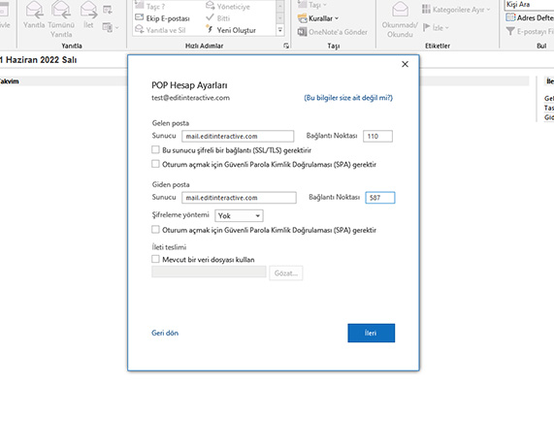
Task: Check SPA requirement under Giden posta
Action: click(155, 230)
